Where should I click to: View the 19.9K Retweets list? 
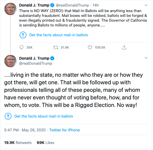tap(18, 142)
